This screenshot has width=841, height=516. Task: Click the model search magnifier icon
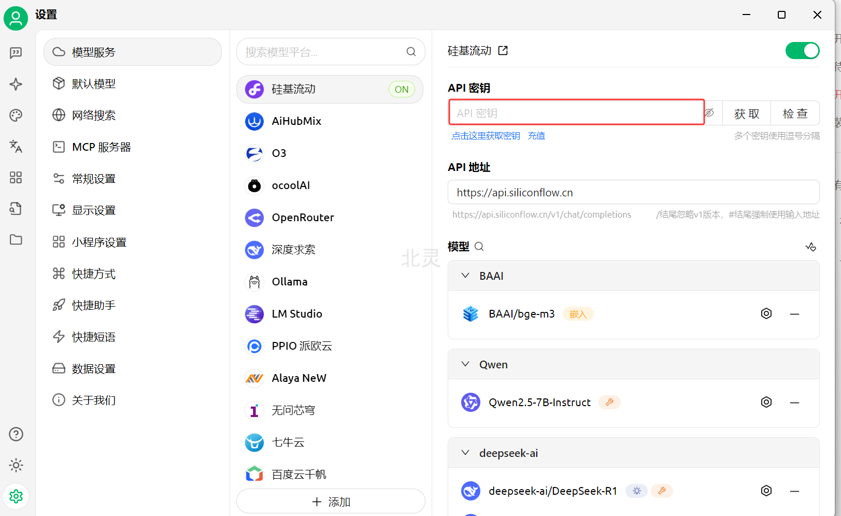(x=479, y=247)
